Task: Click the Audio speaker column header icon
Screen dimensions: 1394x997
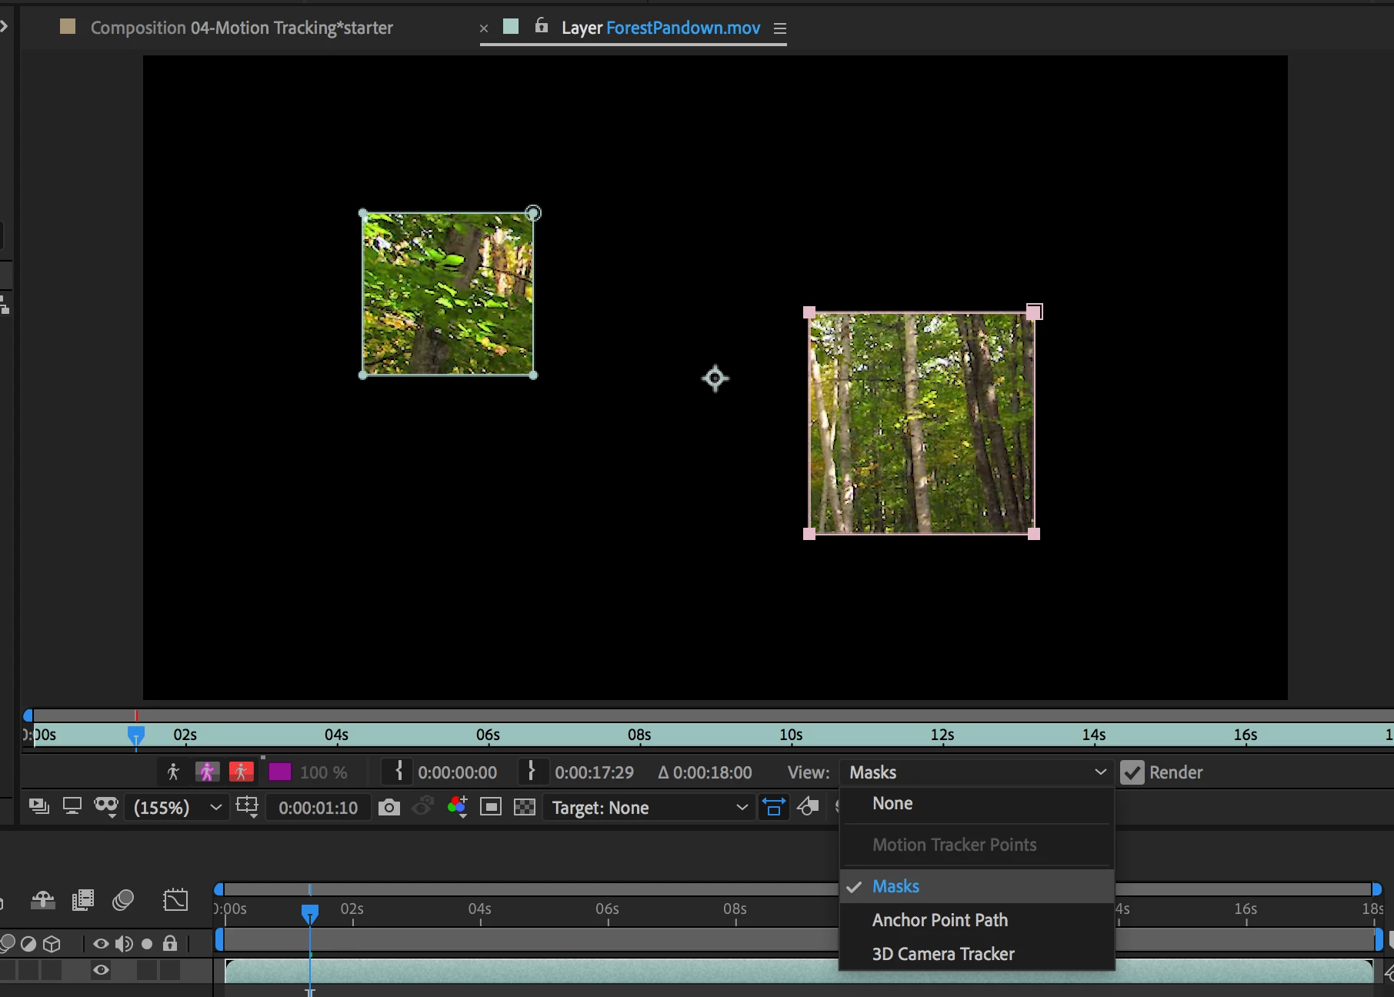Action: [123, 943]
